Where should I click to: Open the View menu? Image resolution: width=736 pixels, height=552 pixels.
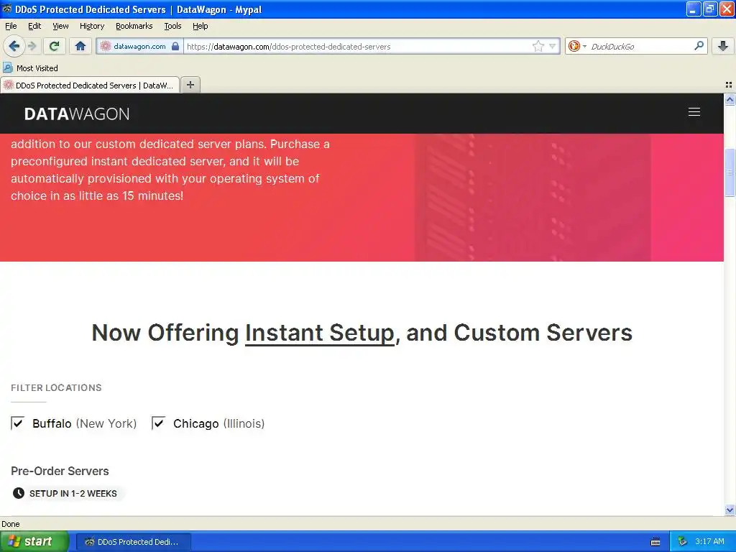click(60, 26)
